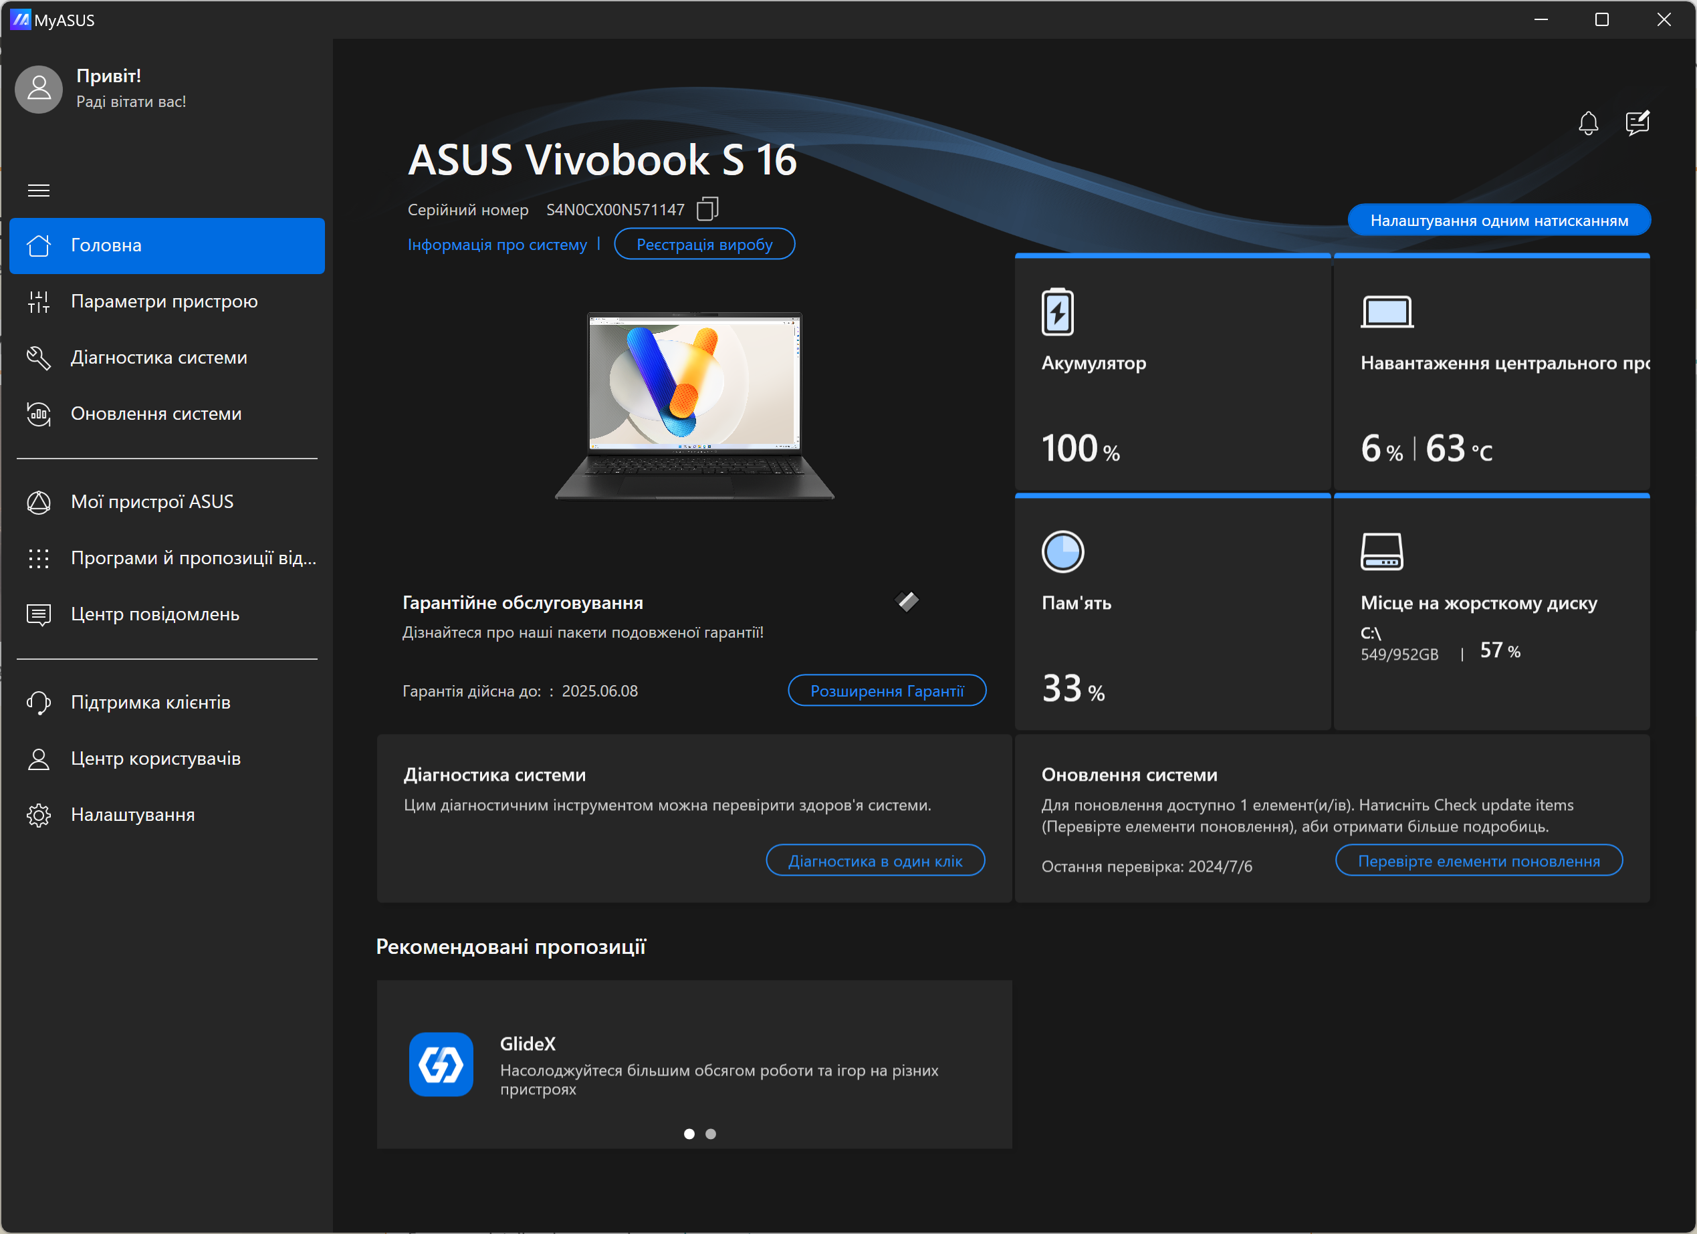
Task: Click Навантаження центрального процесора label
Action: [1504, 363]
